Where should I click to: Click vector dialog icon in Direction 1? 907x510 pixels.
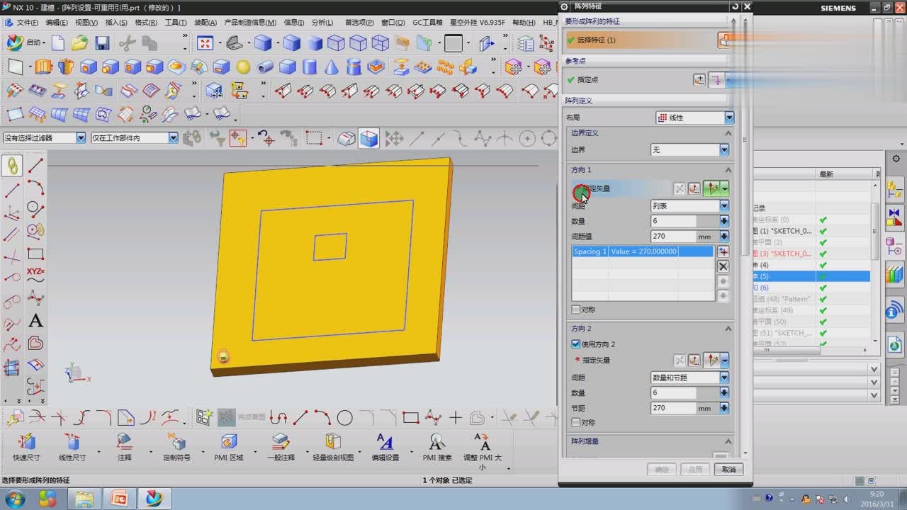(694, 188)
